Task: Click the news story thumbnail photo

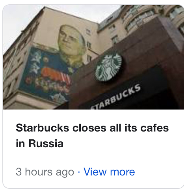Action: (x=93, y=57)
